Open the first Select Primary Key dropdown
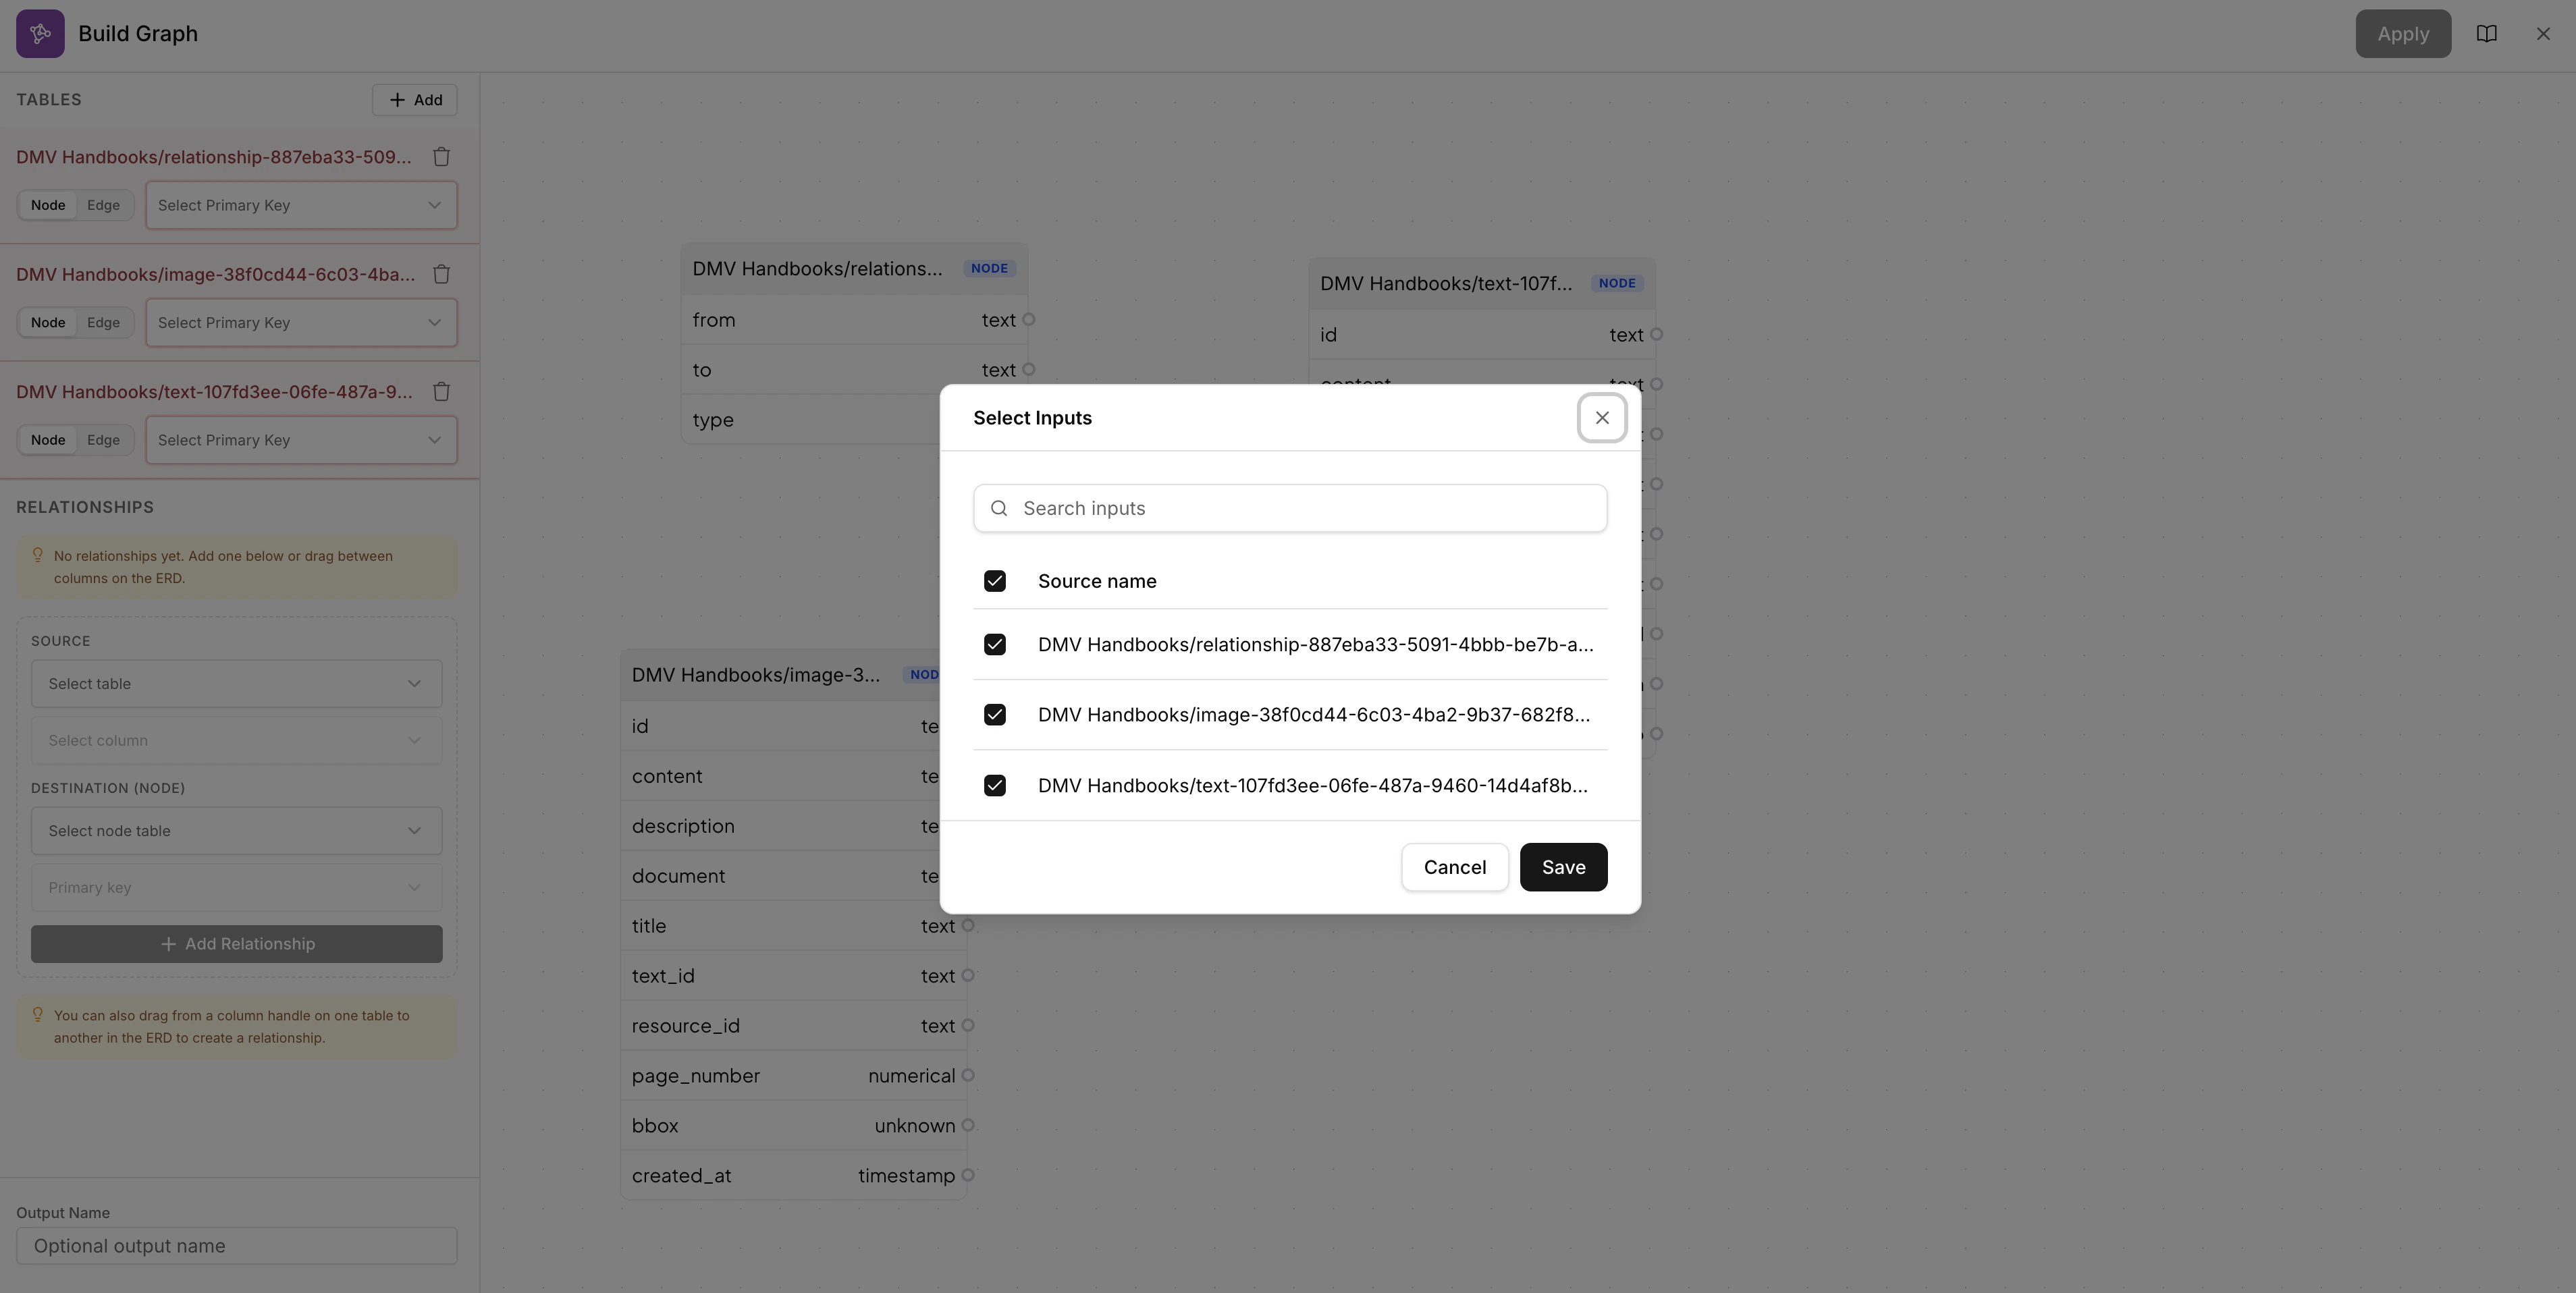This screenshot has width=2576, height=1293. point(300,205)
